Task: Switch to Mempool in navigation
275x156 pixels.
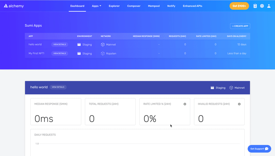Action: point(154,6)
